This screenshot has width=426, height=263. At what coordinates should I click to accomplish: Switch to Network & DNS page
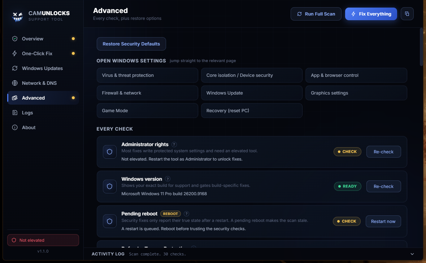[x=43, y=83]
